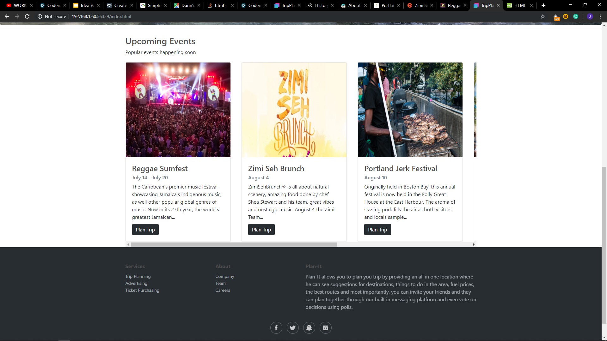Click the Twitter social icon in footer

pyautogui.click(x=292, y=328)
